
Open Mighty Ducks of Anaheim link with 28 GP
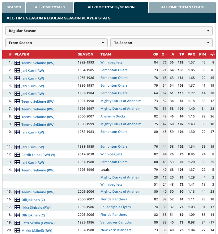(x=121, y=177)
